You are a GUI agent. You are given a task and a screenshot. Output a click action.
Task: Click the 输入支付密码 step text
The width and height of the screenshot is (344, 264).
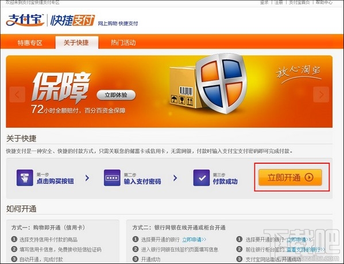pyautogui.click(x=142, y=182)
